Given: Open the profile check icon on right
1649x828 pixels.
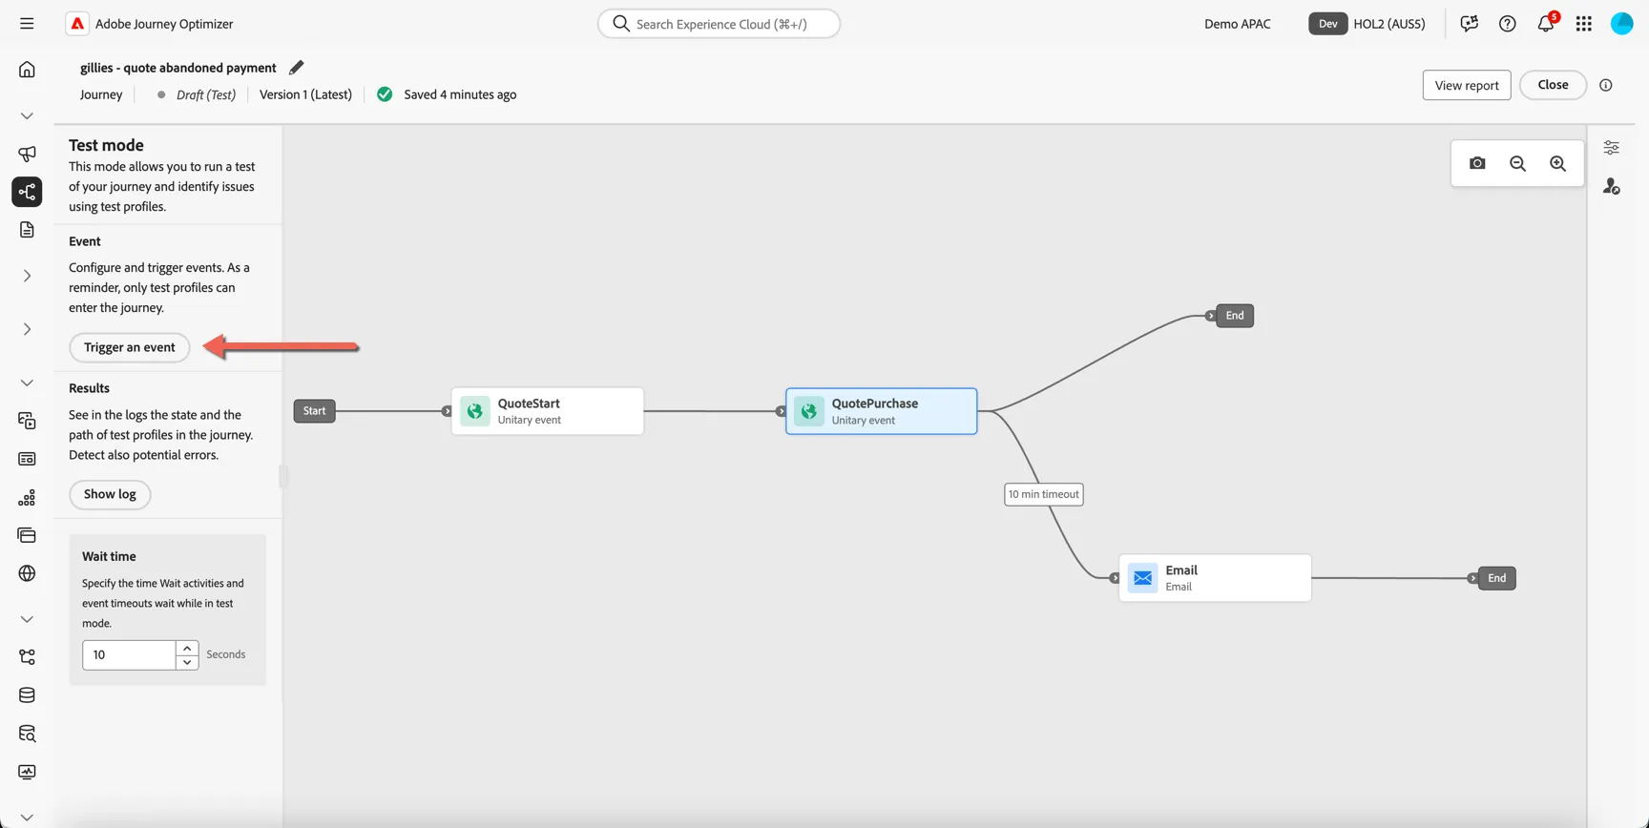Looking at the screenshot, I should tap(1611, 186).
